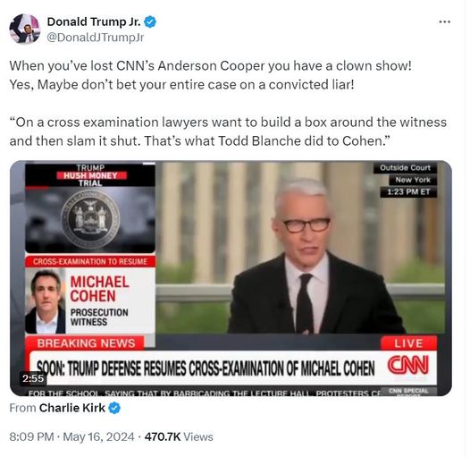
Task: Click the CNN logo in the video
Action: pyautogui.click(x=408, y=366)
